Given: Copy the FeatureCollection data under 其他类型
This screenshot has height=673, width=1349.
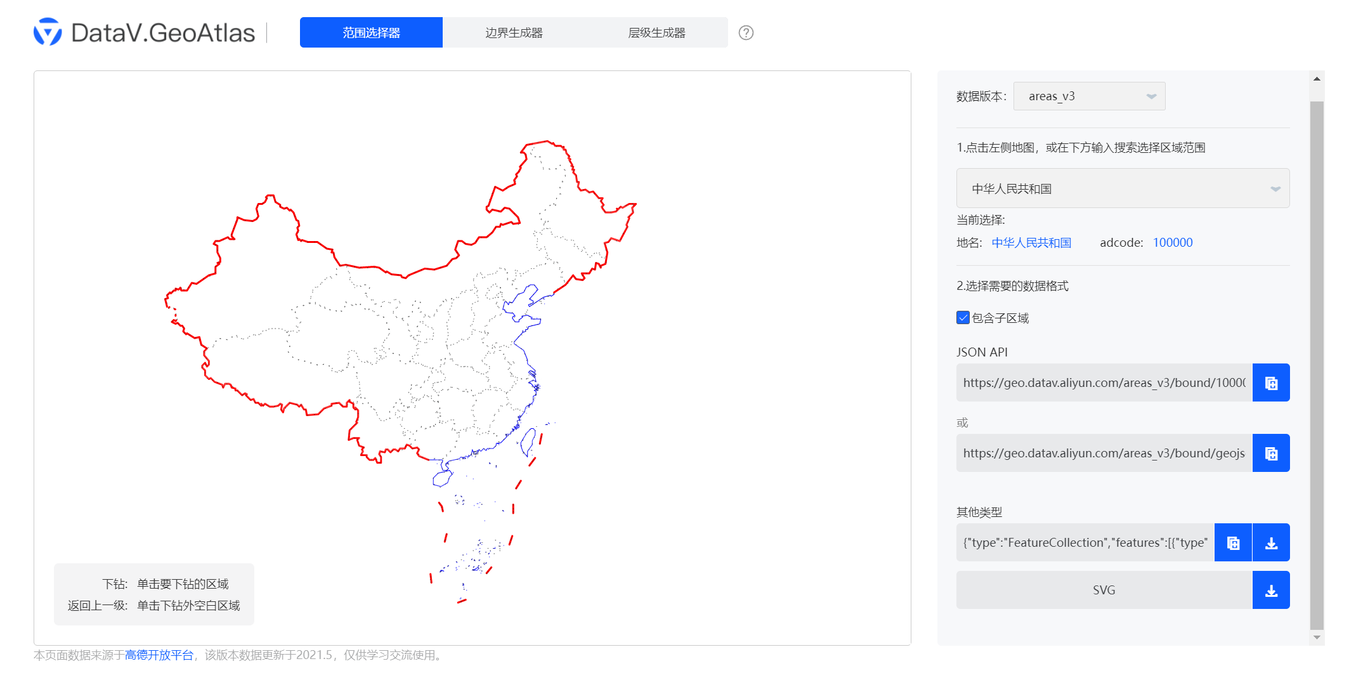Looking at the screenshot, I should point(1232,542).
